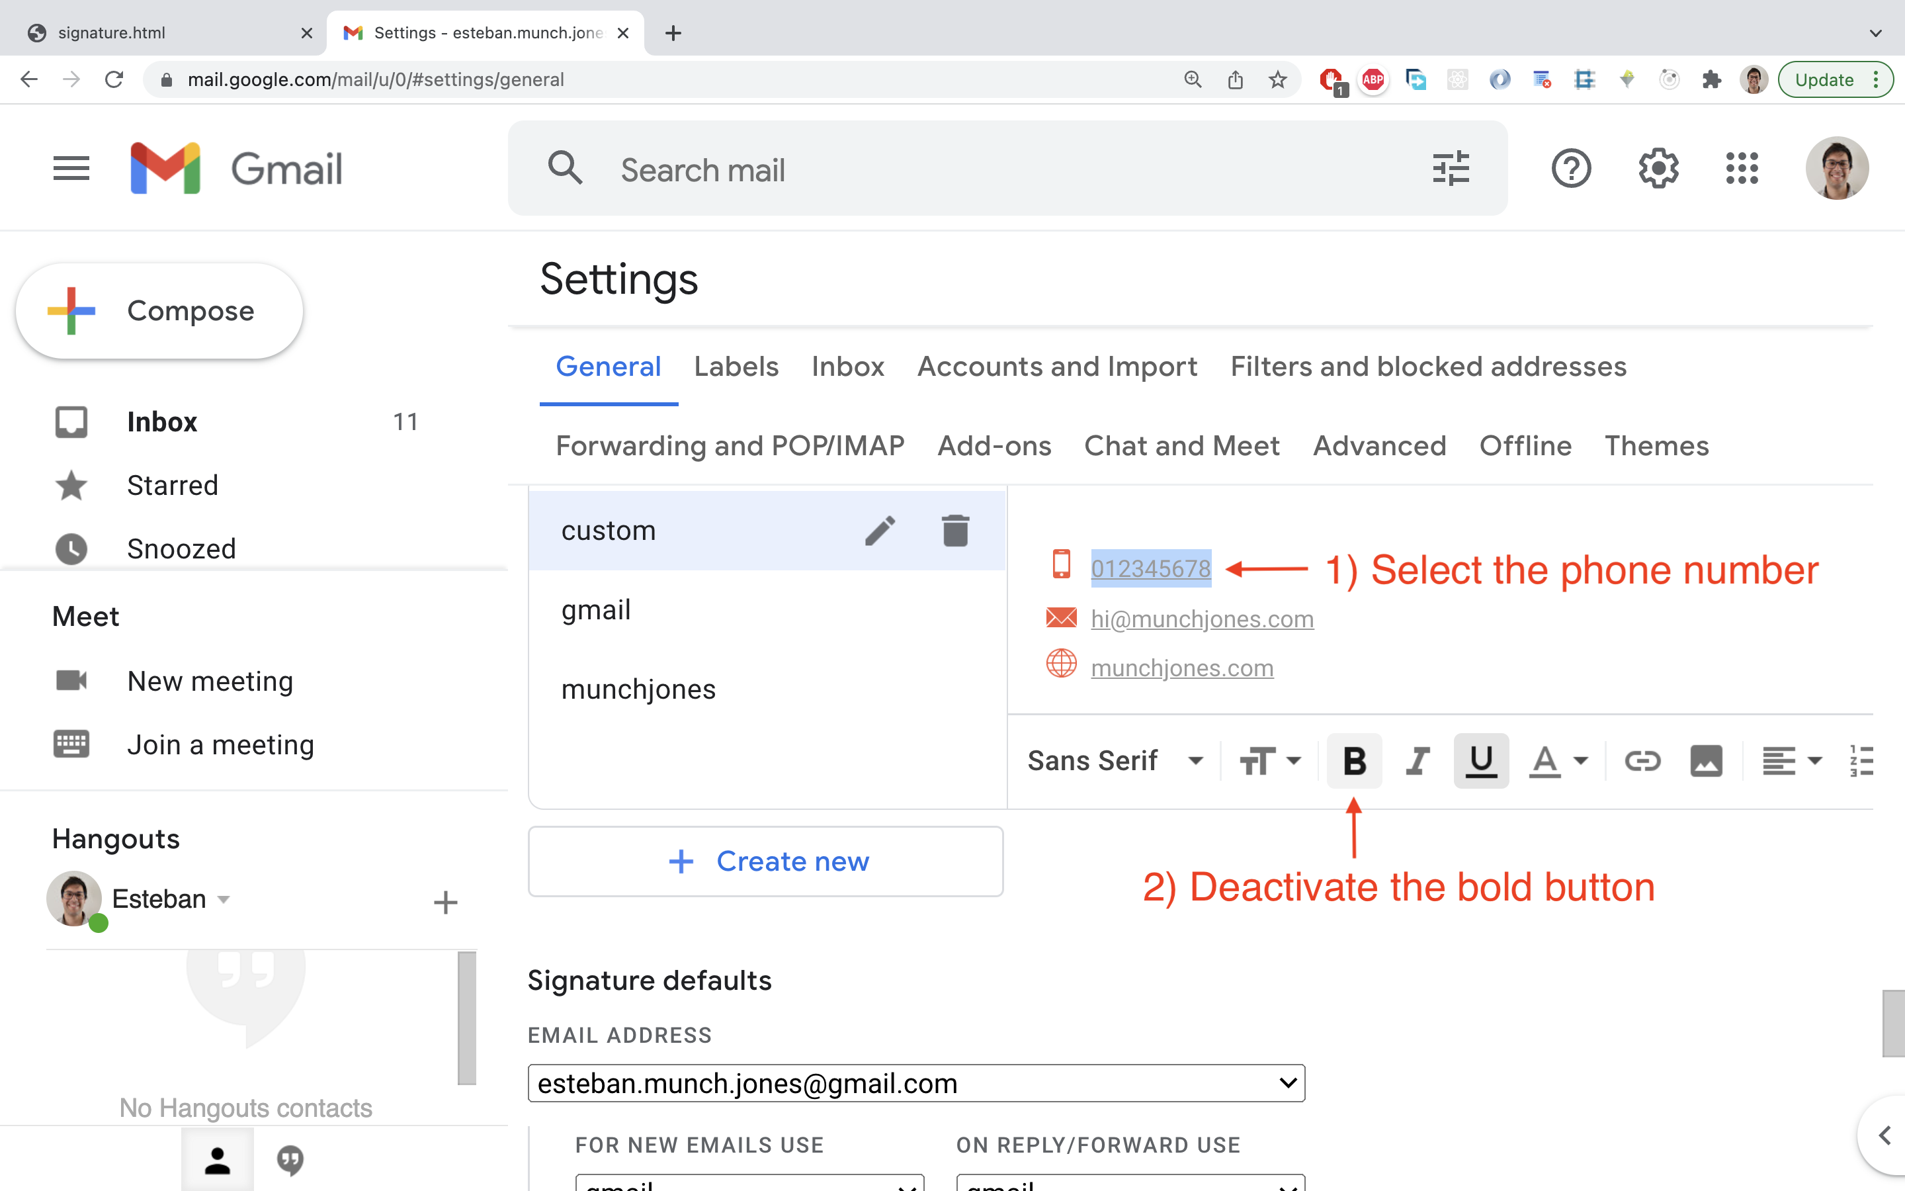Expand the text size menu
Image resolution: width=1905 pixels, height=1191 pixels.
1269,760
